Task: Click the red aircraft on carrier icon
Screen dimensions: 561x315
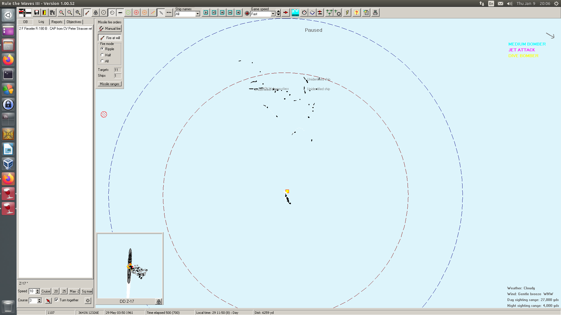Action: pos(320,13)
